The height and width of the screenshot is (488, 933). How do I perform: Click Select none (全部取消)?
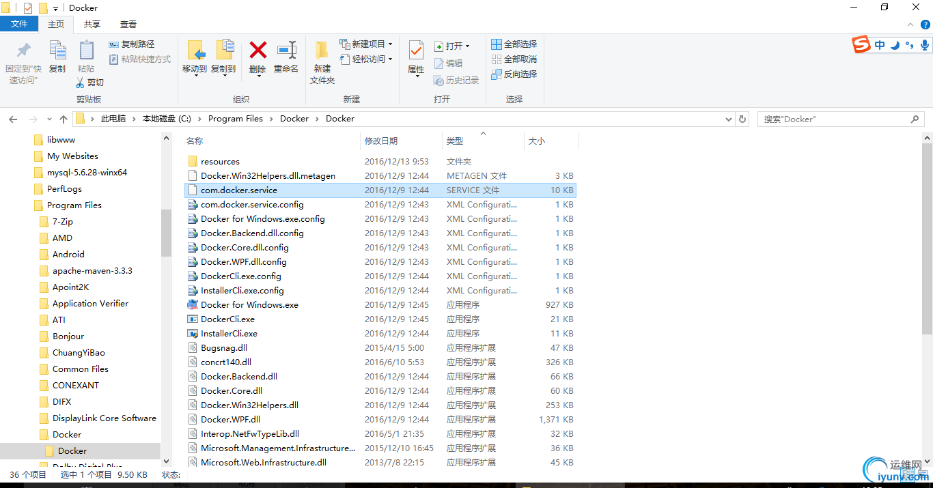[514, 59]
